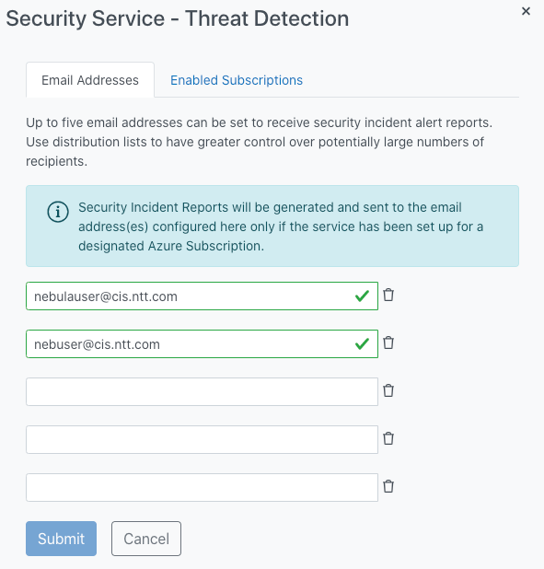Image resolution: width=544 pixels, height=569 pixels.
Task: Click trash icon beside fifth email field
Action: pos(388,487)
